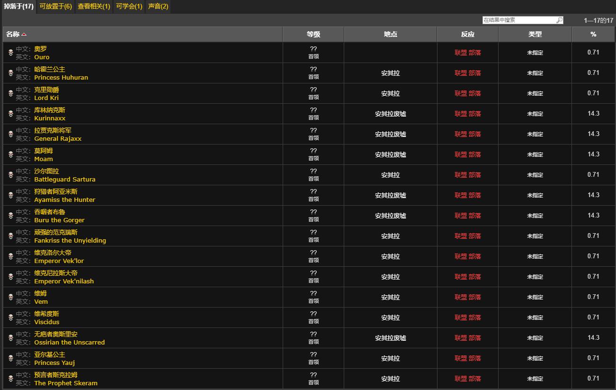Click the Chinese name 克里勋爵
This screenshot has height=390, width=616.
[46, 90]
